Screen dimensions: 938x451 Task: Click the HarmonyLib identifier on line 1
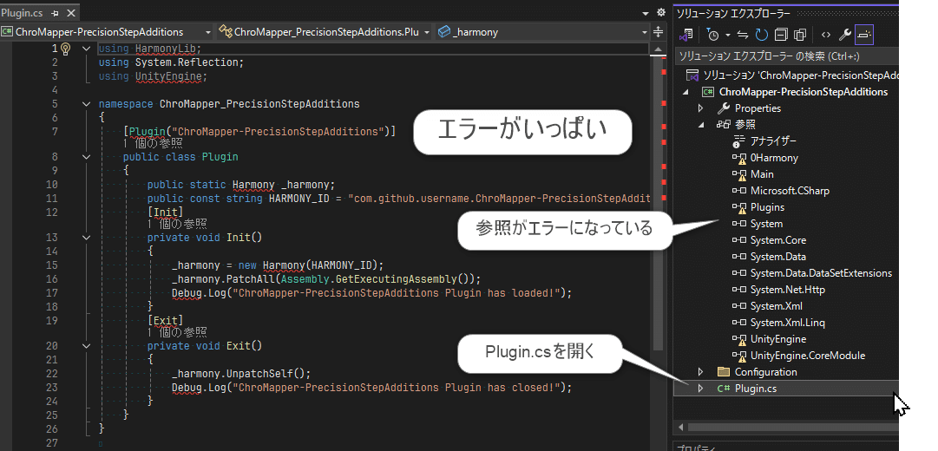pos(165,49)
